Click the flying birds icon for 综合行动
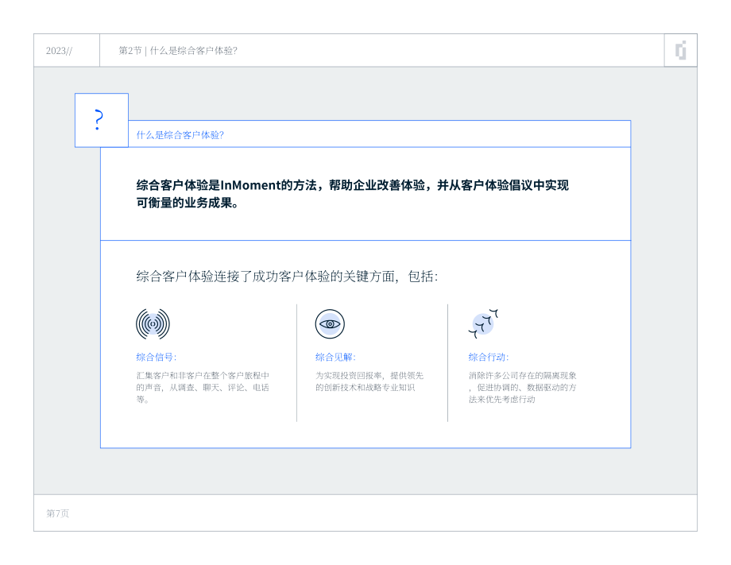731x565 pixels. click(483, 323)
